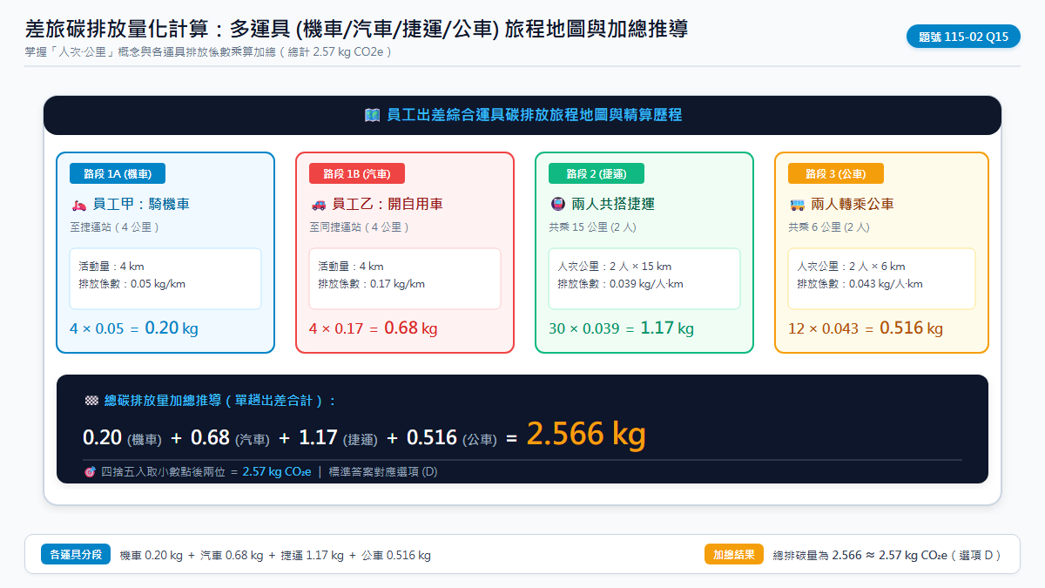
Task: Click the 加總結果 orange label
Action: click(734, 554)
